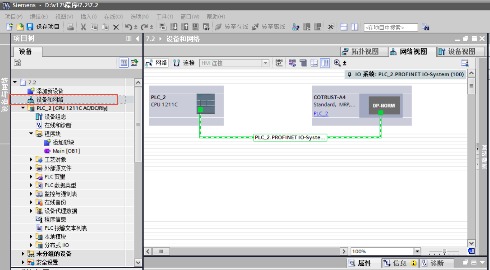Screen dimensions: 490x270
Task: Click the PLC_2 link under COTRUST-A4
Action: point(321,114)
